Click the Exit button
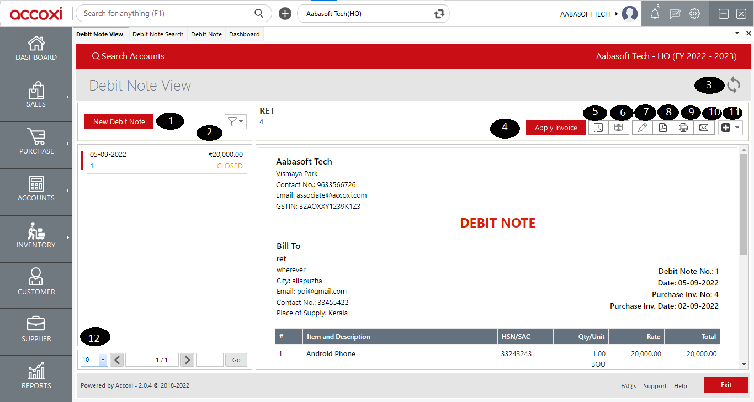Image resolution: width=754 pixels, height=402 pixels. pyautogui.click(x=726, y=385)
